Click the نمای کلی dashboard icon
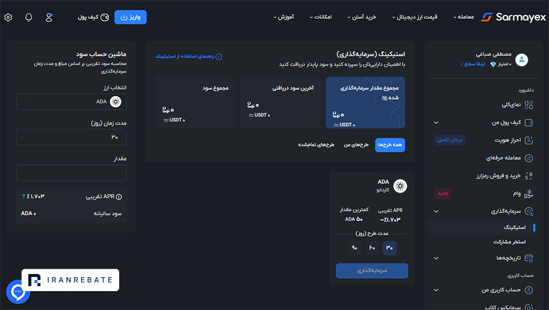 [529, 105]
